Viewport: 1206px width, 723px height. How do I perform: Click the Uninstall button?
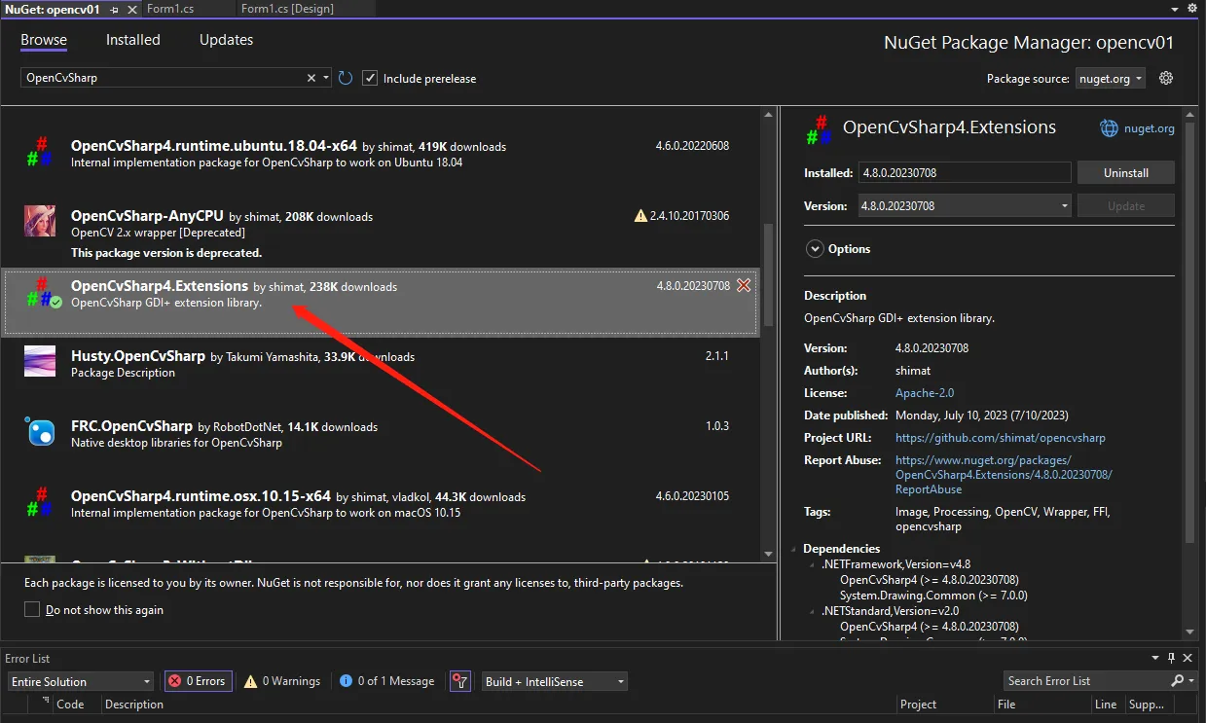click(x=1125, y=173)
